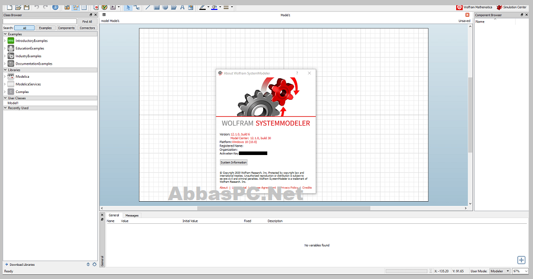Image resolution: width=533 pixels, height=279 pixels.
Task: Save the current model
Action: [x=26, y=7]
